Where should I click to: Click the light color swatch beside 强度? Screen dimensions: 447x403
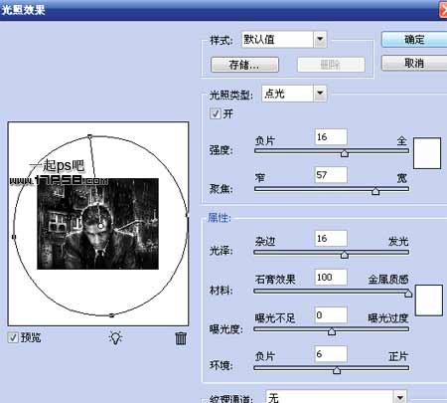[x=427, y=153]
